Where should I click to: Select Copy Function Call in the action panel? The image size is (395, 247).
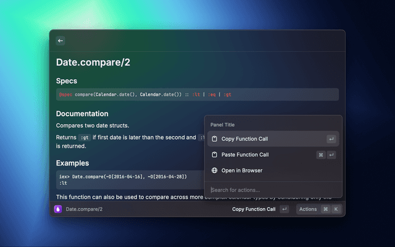[244, 139]
